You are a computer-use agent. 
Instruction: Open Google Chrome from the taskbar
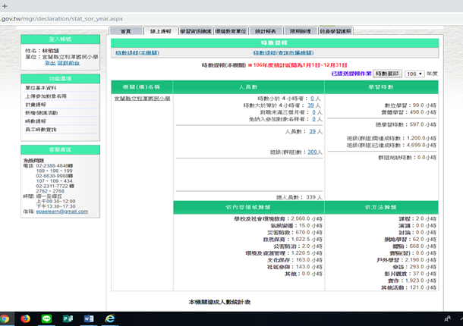[4, 318]
